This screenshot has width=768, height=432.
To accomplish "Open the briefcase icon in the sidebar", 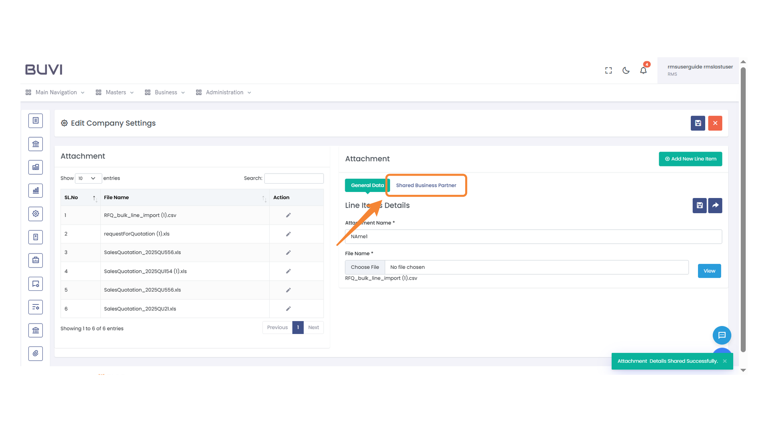I will pyautogui.click(x=35, y=260).
